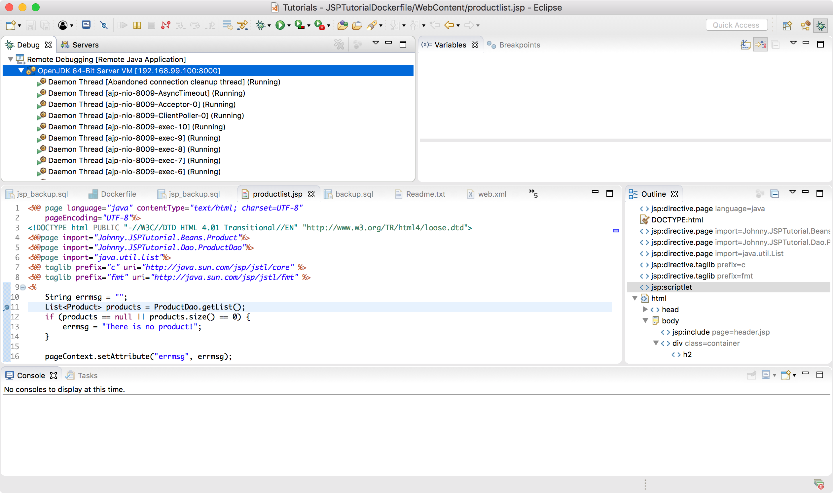This screenshot has width=833, height=493.
Task: Open the Search dropdown arrow
Action: point(381,26)
